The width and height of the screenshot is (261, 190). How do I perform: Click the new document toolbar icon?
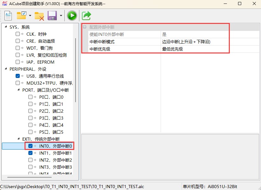coord(8,16)
